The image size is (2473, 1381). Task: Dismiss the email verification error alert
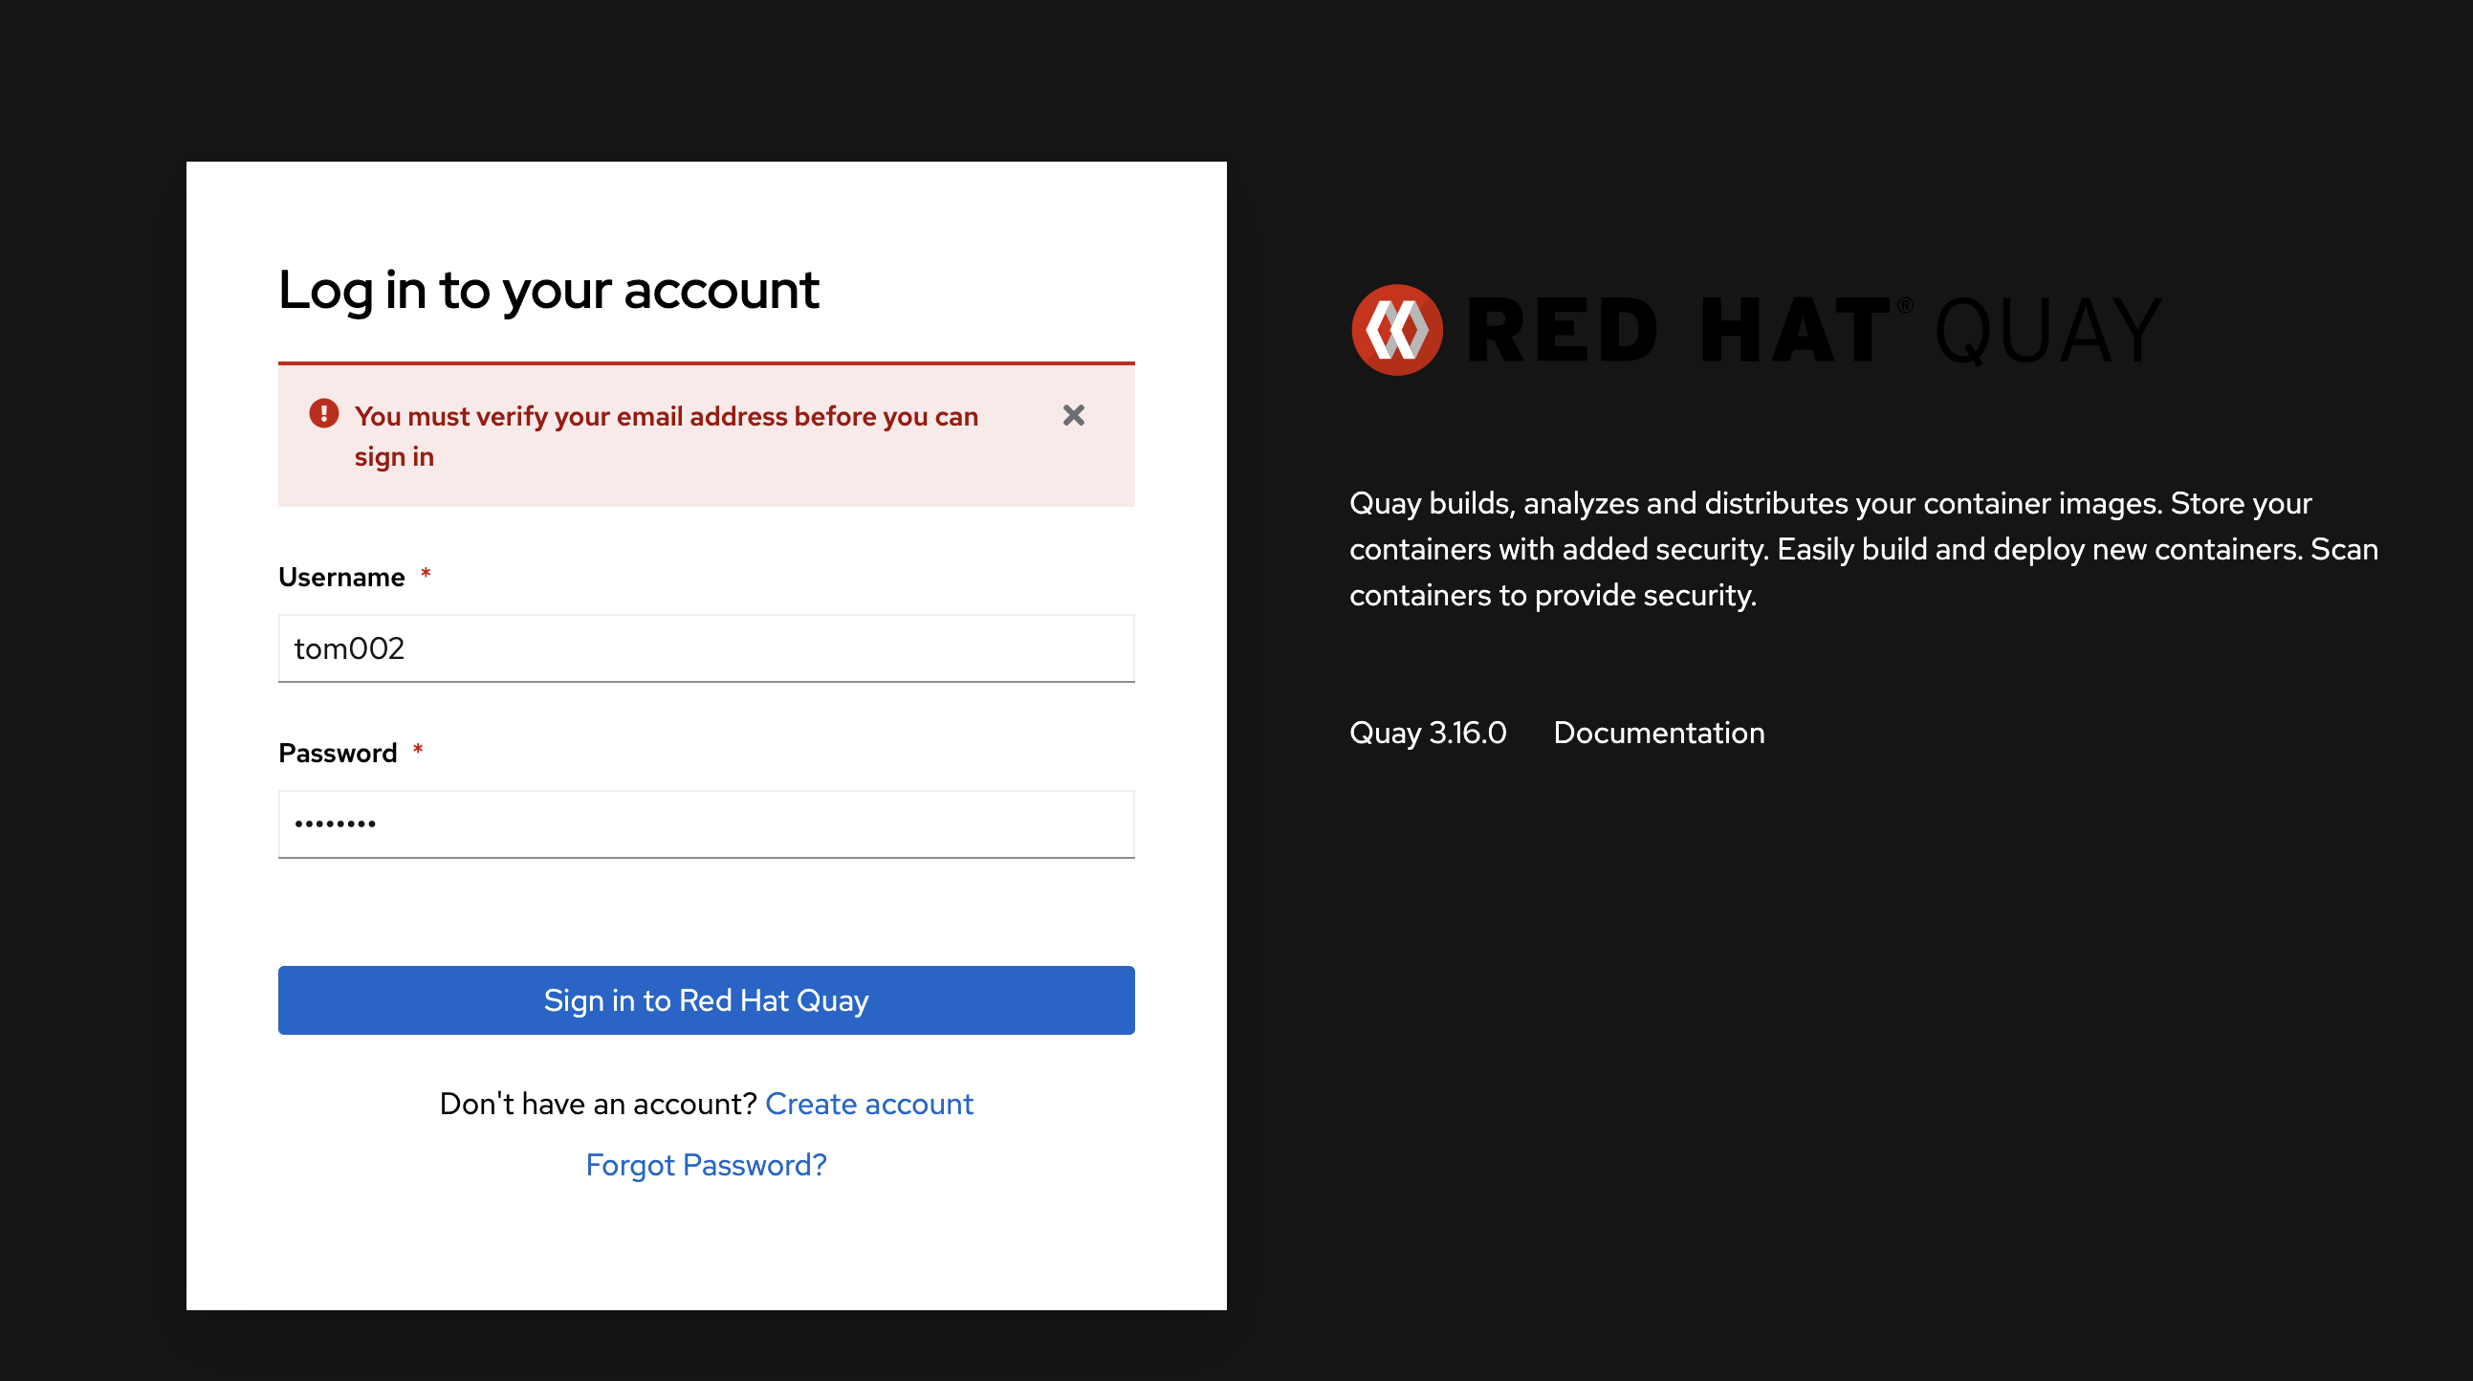pos(1073,415)
